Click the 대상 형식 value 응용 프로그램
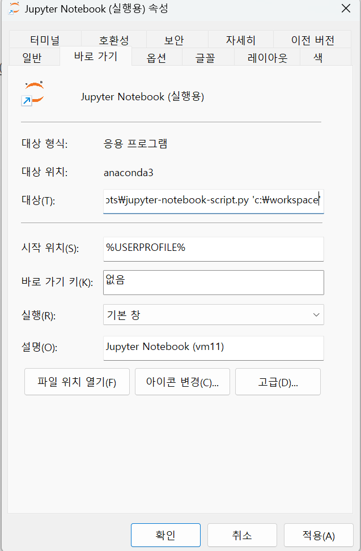Viewport: 361px width, 551px height. pos(135,143)
